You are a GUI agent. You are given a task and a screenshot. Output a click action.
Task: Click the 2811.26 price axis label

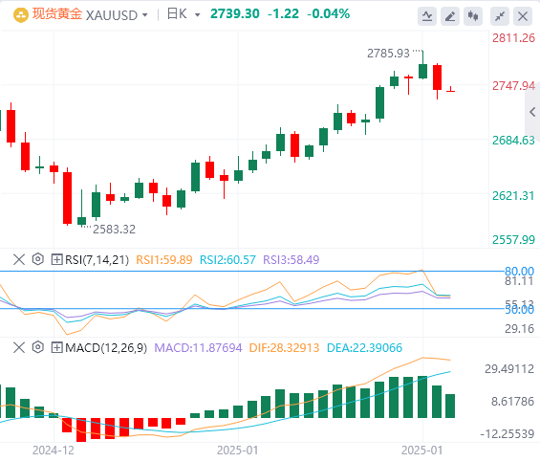513,38
